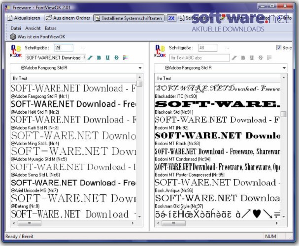The height and width of the screenshot is (246, 299).
Task: Open the Ansicht menu
Action: click(x=33, y=29)
